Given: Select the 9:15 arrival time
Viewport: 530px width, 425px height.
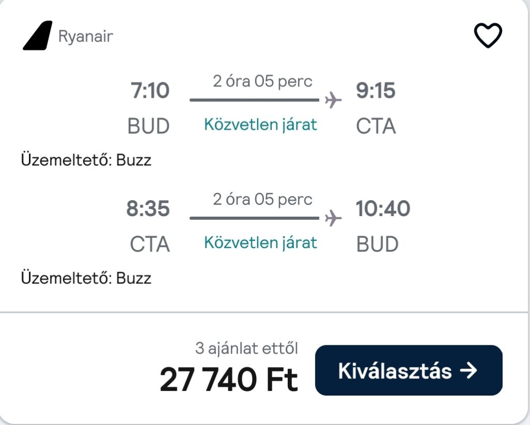Looking at the screenshot, I should [x=376, y=90].
